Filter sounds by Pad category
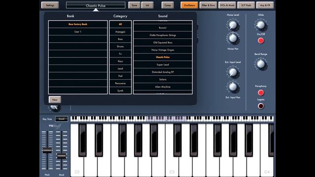 (120, 76)
